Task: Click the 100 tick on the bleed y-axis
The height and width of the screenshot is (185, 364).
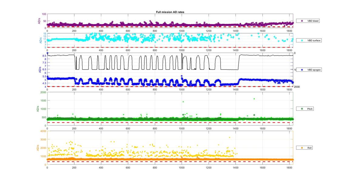Action: coord(44,14)
